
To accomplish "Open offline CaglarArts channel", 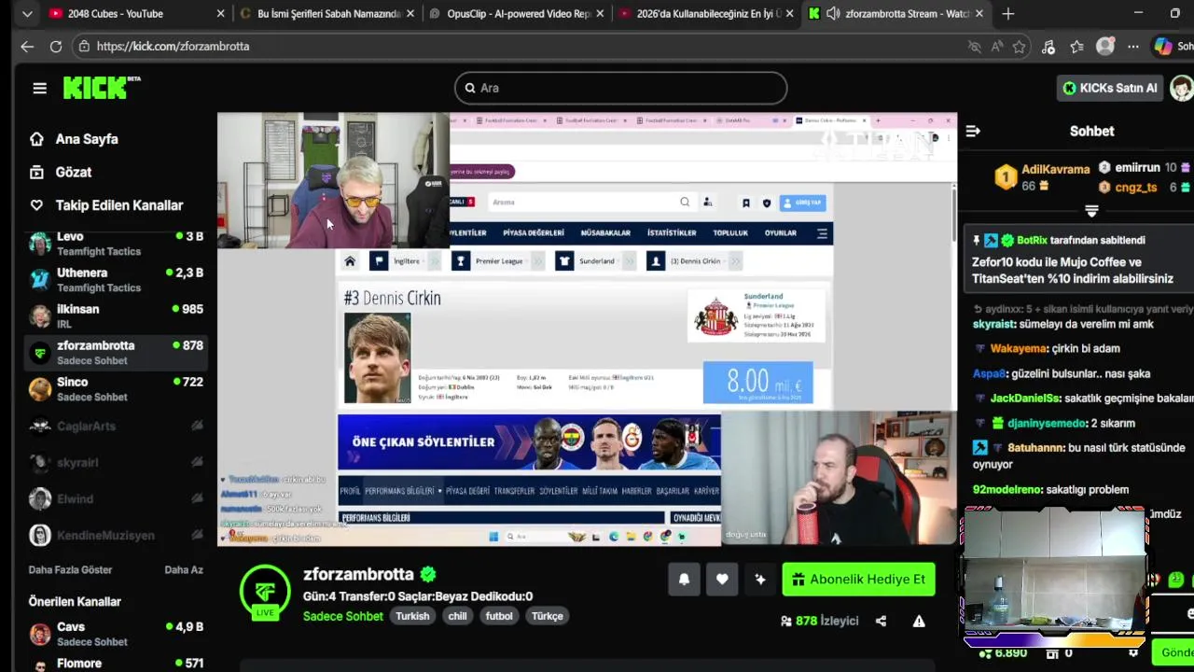I will tap(117, 426).
